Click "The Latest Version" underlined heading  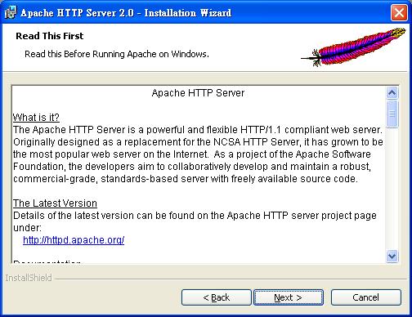55,203
